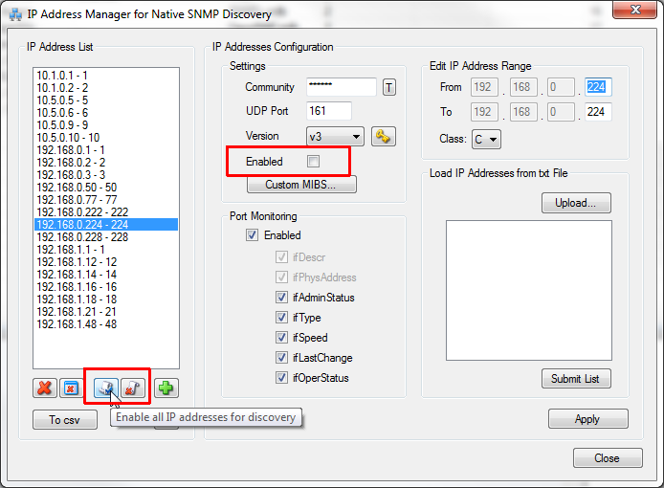This screenshot has height=488, width=664.
Task: Click the disable all IP addresses icon
Action: [x=132, y=388]
